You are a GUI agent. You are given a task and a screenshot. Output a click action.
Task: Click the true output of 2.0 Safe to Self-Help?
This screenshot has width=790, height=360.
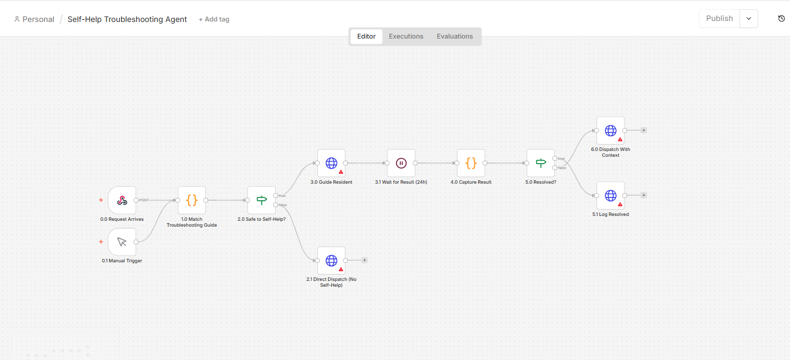(276, 195)
